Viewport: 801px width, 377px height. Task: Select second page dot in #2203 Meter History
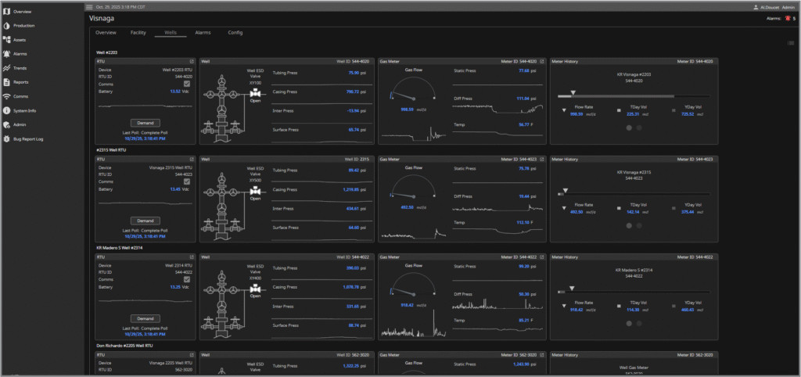[x=639, y=127]
